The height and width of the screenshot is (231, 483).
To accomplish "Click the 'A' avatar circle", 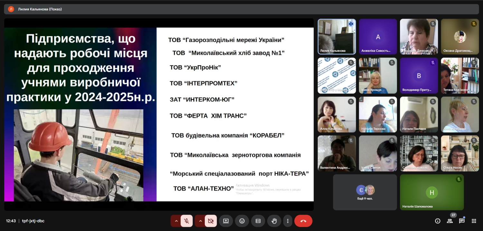I will coord(378,37).
